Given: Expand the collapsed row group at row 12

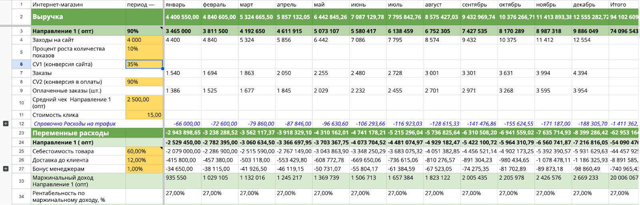Looking at the screenshot, I should 6,124.
